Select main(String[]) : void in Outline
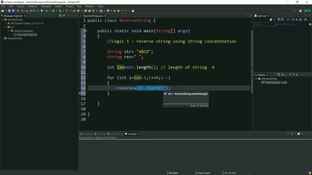312x175 pixels. 276,82
